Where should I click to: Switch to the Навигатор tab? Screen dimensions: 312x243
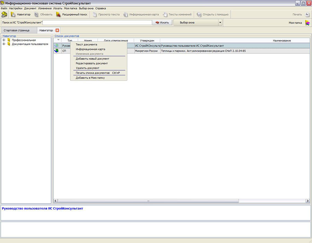[46, 30]
